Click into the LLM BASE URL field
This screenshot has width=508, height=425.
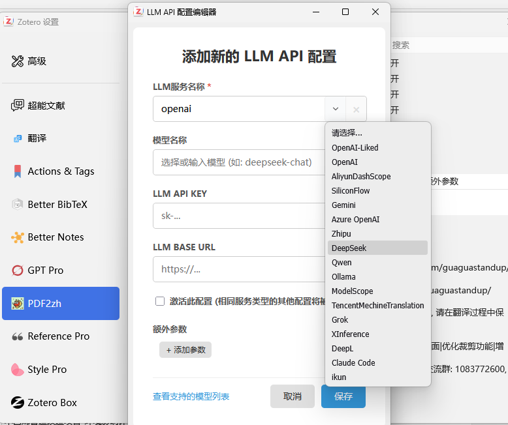coord(239,269)
